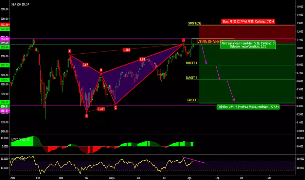Click the magenta 2591.57 price label
The width and height of the screenshot is (305, 180).
click(x=5, y=111)
